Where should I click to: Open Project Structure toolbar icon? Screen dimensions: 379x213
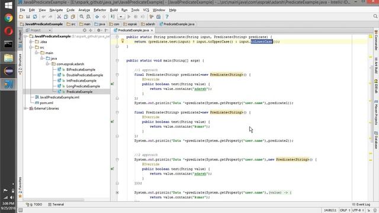(x=158, y=17)
